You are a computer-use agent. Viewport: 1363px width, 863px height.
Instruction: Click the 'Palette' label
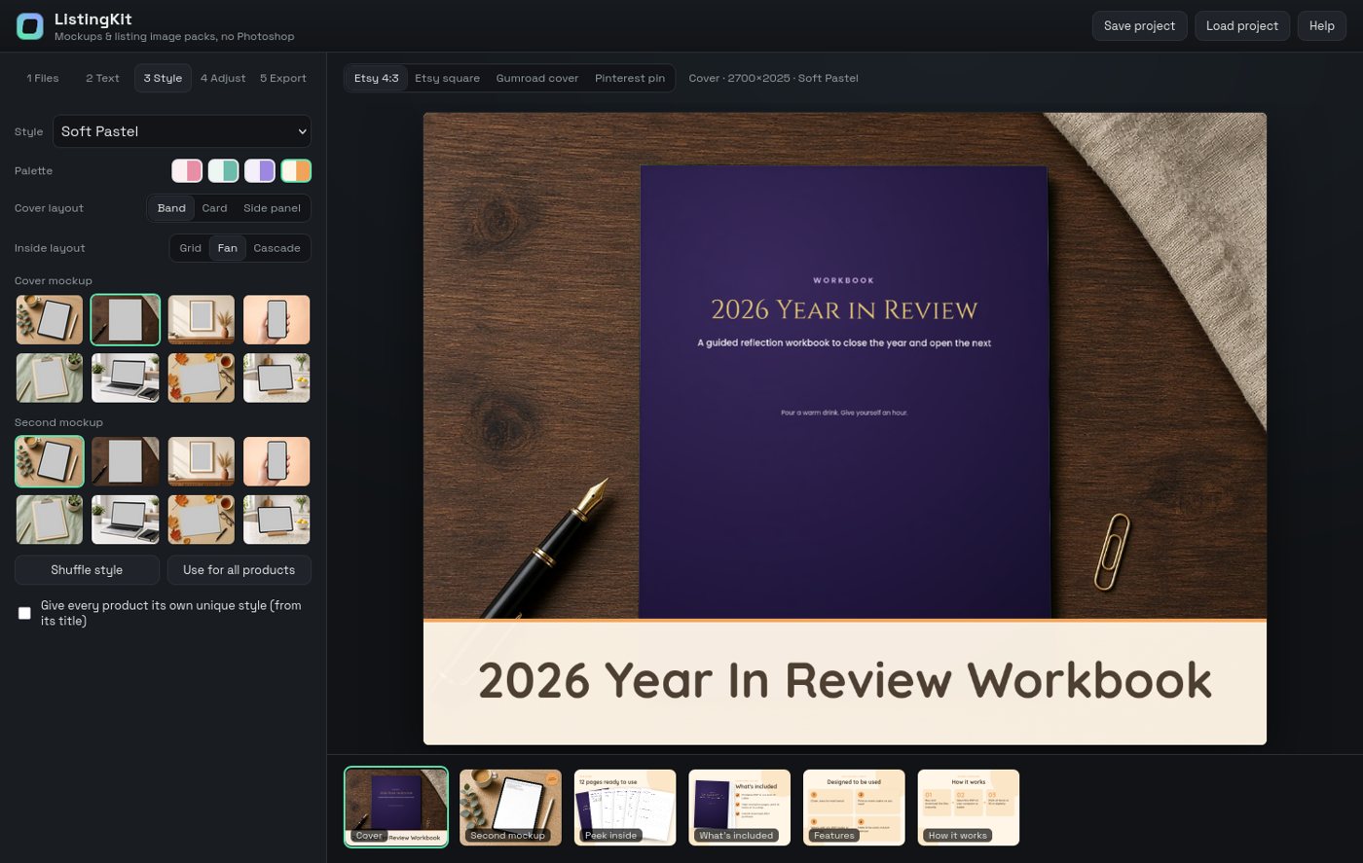[34, 171]
